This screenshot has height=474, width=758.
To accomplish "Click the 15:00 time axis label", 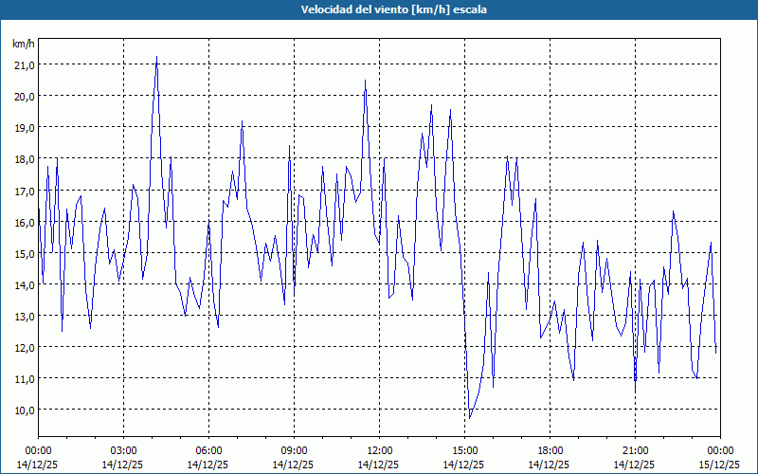I will [464, 450].
